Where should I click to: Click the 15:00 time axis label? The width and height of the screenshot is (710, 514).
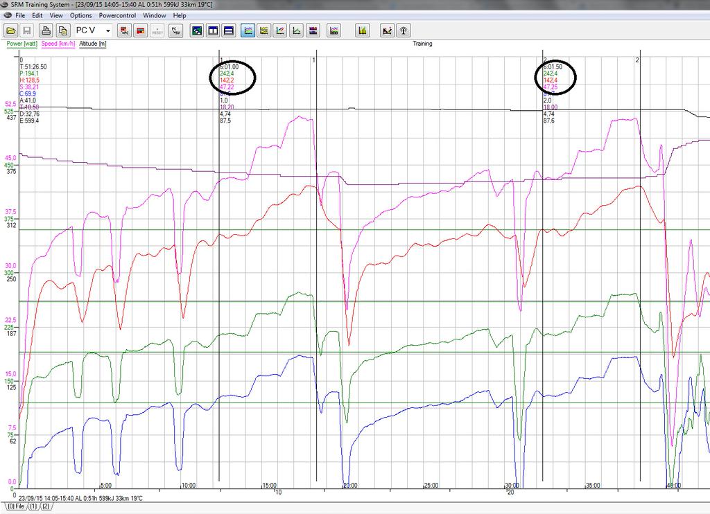click(x=269, y=486)
